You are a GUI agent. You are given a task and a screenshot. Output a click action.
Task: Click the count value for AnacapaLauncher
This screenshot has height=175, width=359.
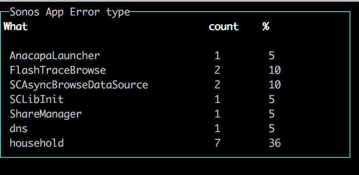point(217,56)
